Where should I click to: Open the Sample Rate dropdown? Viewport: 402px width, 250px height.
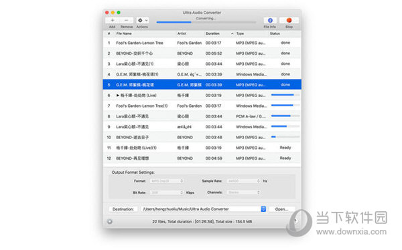pos(244,181)
